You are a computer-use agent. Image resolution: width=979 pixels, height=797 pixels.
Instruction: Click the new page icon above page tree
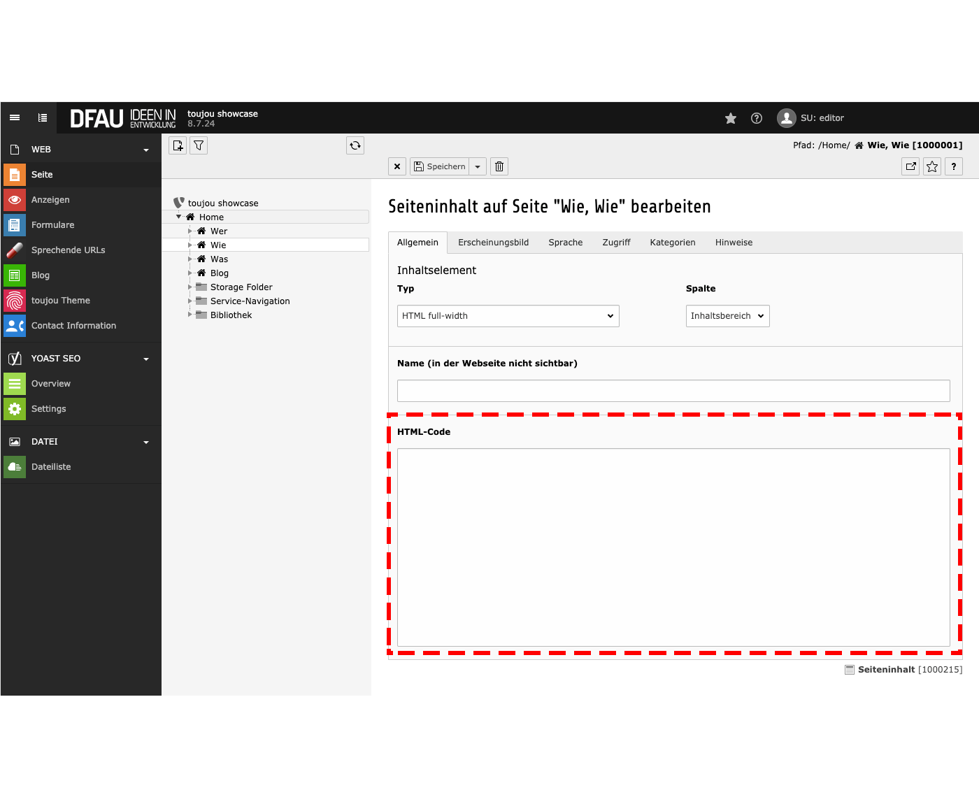[x=178, y=145]
